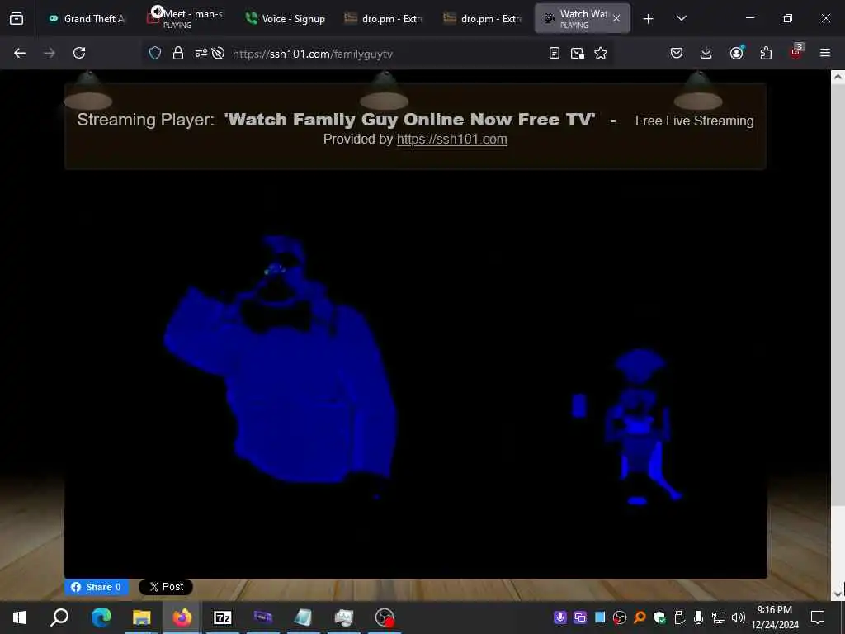Switch to the Grand Theft A tab
This screenshot has height=634, width=845.
tap(86, 19)
